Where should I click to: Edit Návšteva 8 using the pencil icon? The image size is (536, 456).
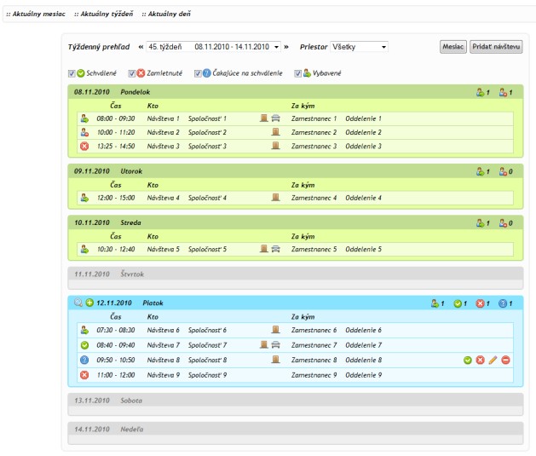tap(493, 361)
